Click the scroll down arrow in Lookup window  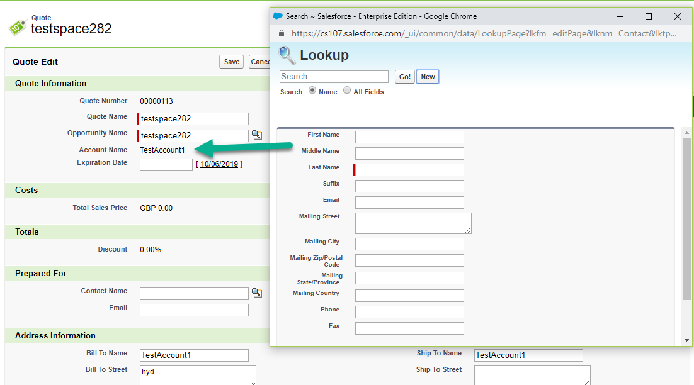click(686, 340)
